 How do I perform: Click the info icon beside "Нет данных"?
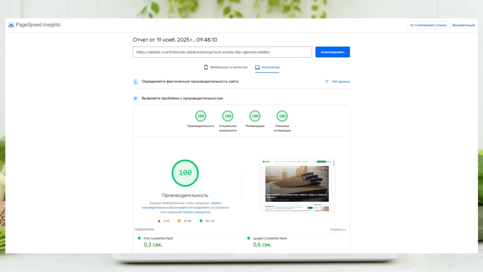tap(326, 81)
